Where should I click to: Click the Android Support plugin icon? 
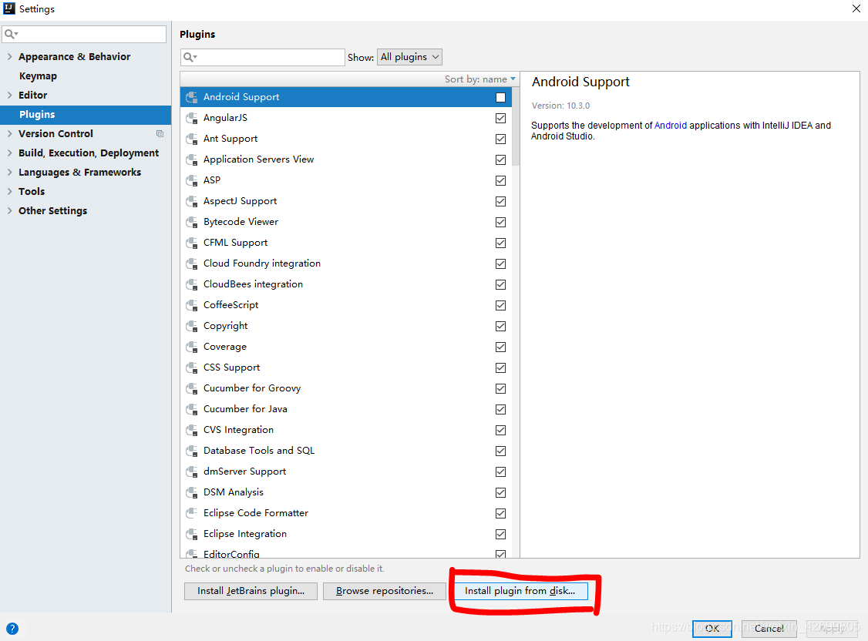pyautogui.click(x=192, y=97)
